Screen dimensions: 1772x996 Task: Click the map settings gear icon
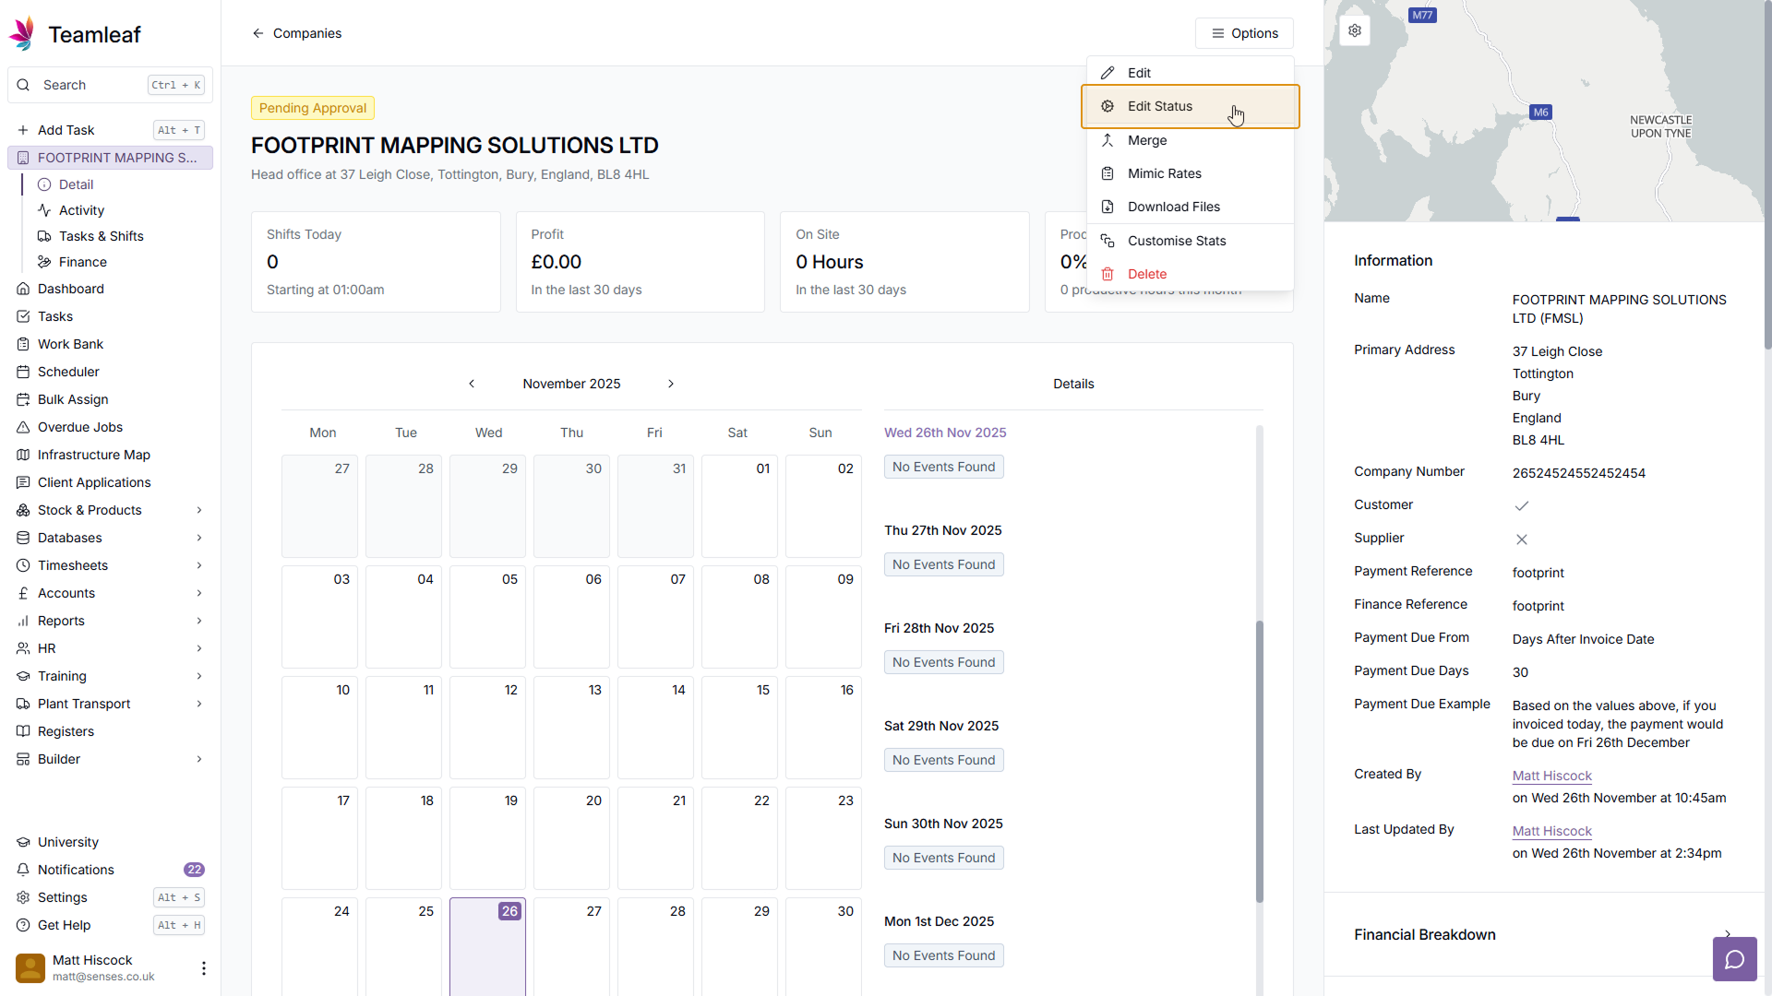pyautogui.click(x=1354, y=30)
